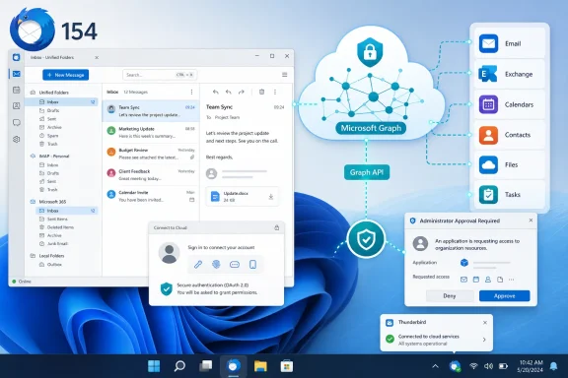Open message list options menu beside 12 Messages
This screenshot has width=568, height=378.
tap(191, 92)
